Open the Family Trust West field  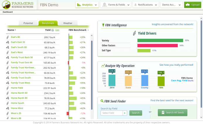tap(20, 83)
